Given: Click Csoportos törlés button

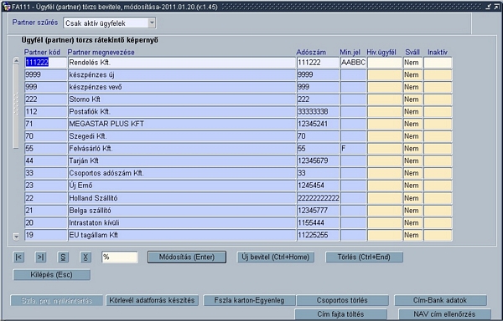Looking at the screenshot, I should click(342, 300).
